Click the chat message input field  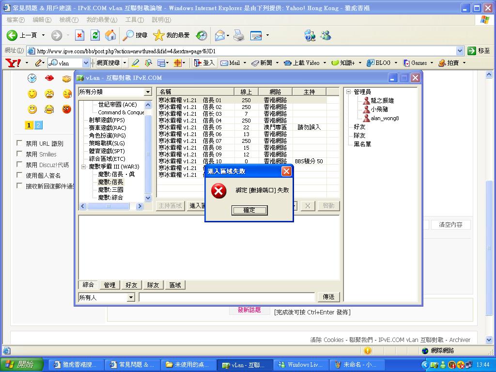pos(227,297)
